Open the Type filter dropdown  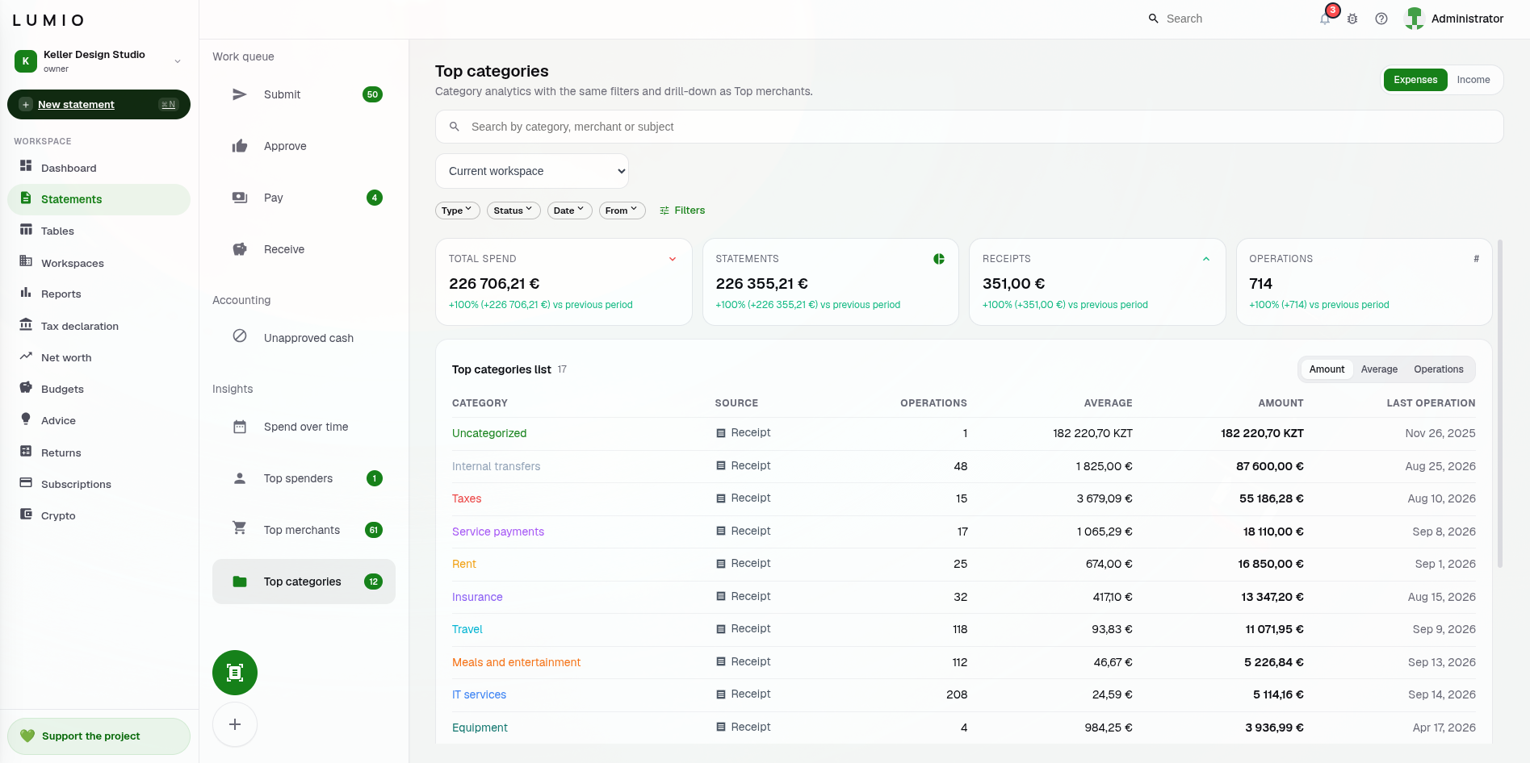457,211
